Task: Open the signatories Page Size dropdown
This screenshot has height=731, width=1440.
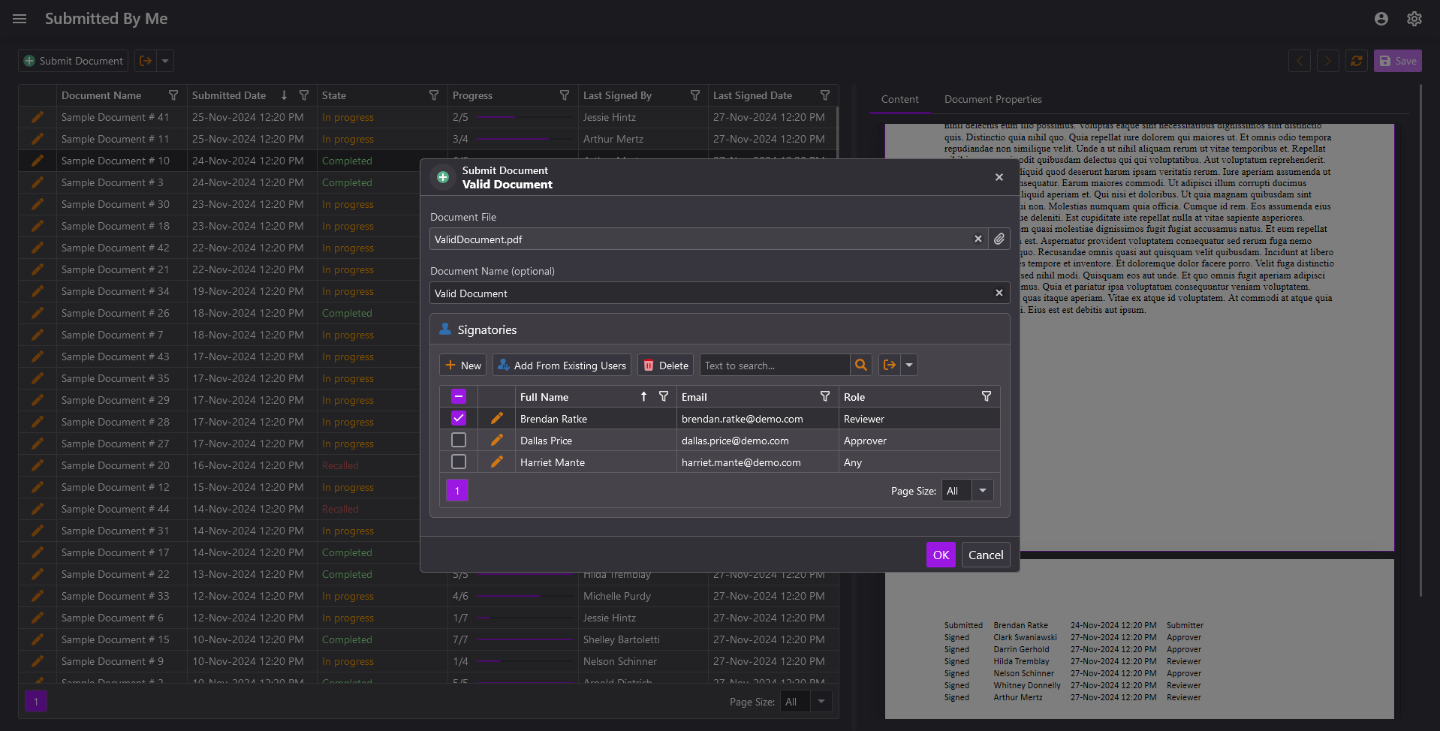Action: [982, 490]
